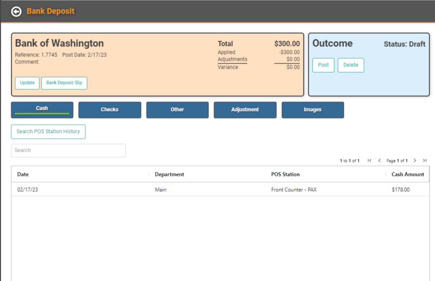Click the Post Date: 2/17/23 text

click(85, 55)
